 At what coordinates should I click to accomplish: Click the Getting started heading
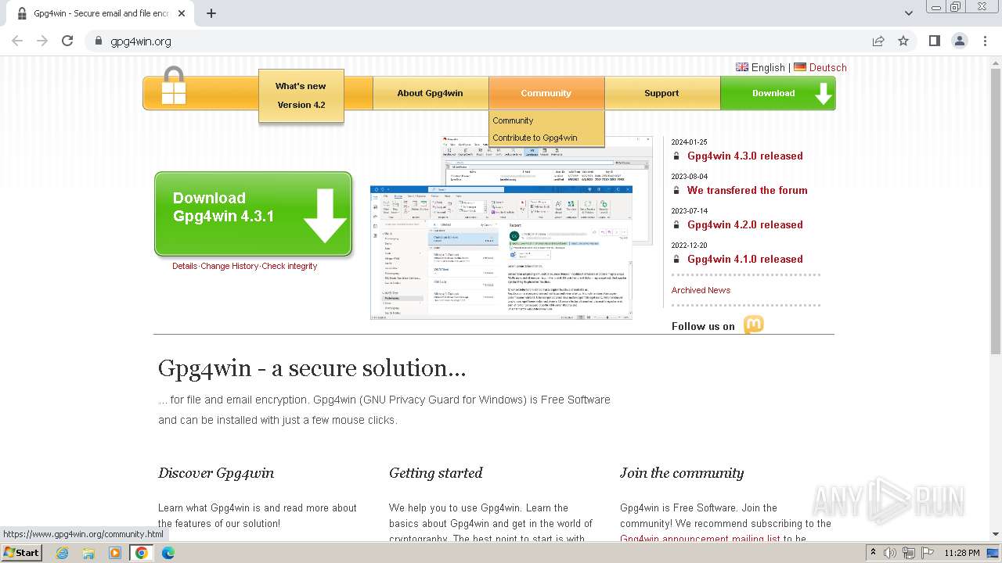436,473
